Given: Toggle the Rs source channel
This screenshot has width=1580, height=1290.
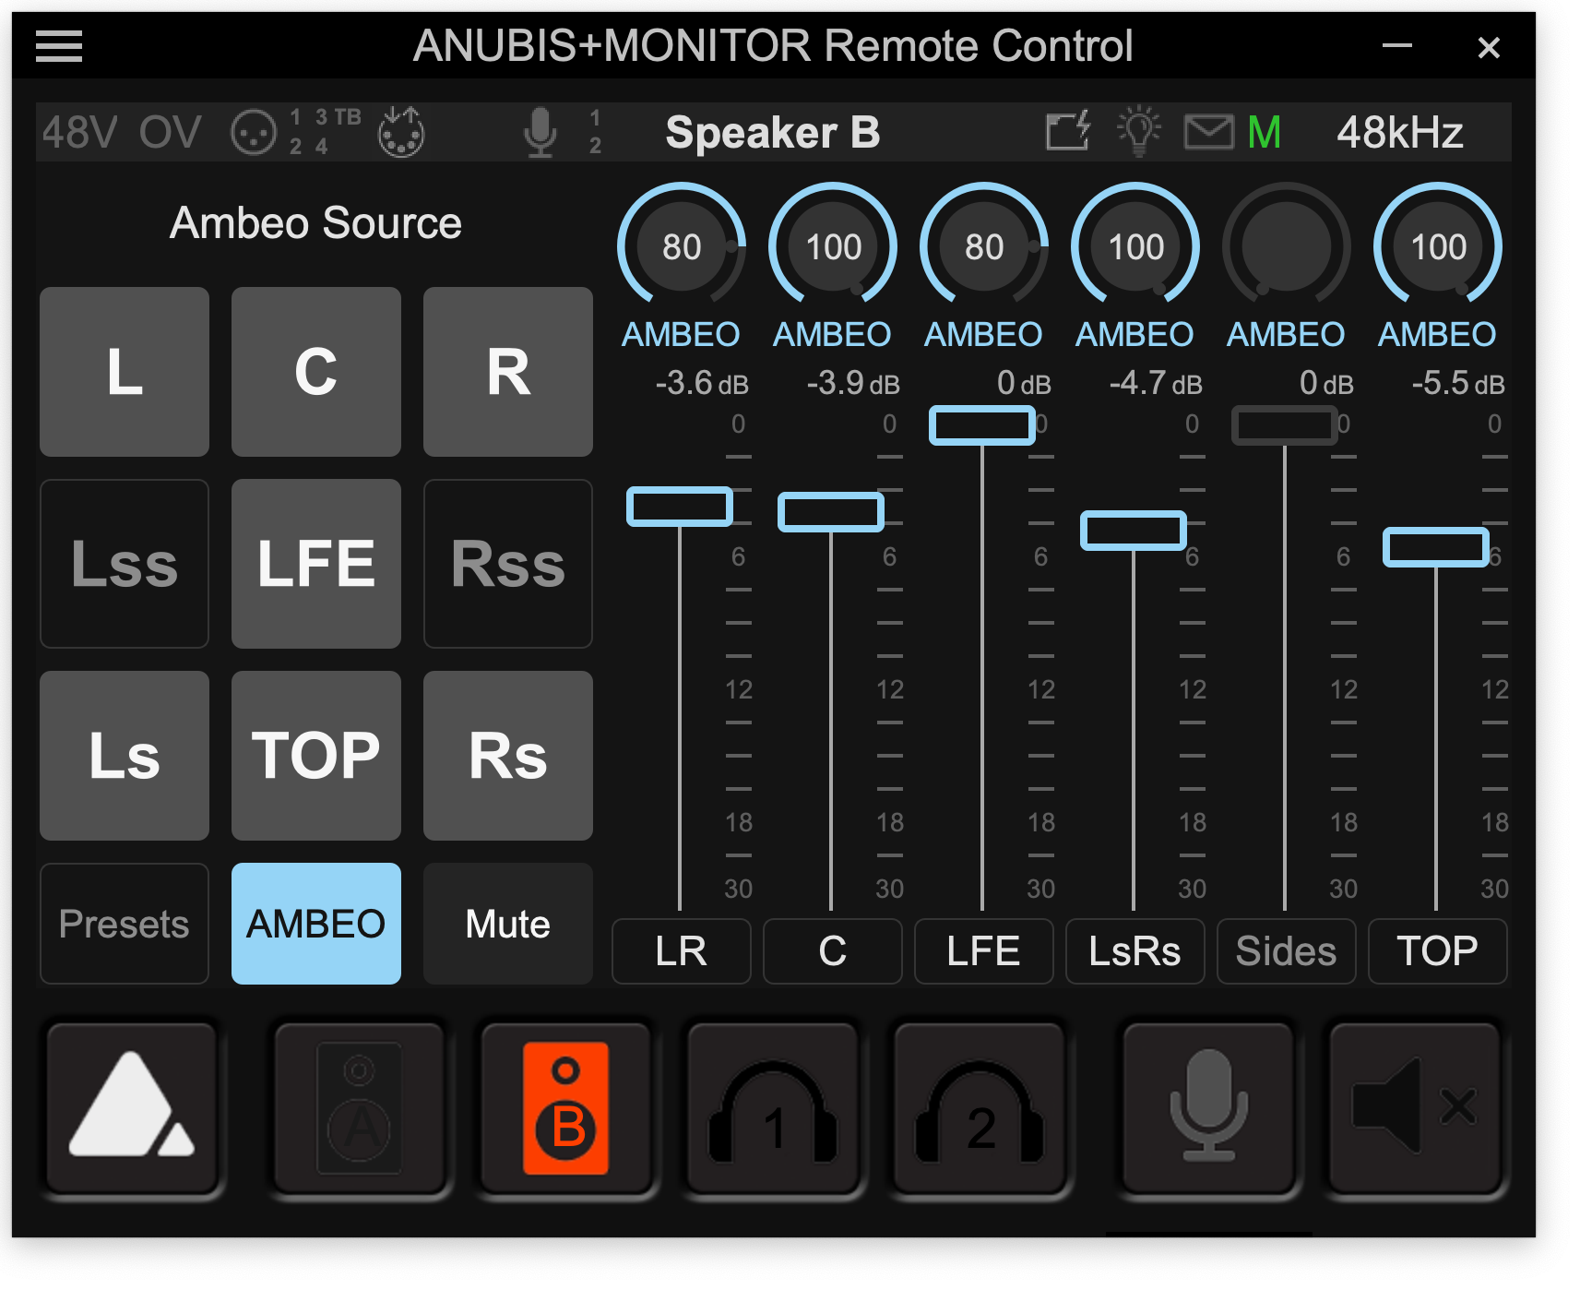Looking at the screenshot, I should click(x=508, y=756).
